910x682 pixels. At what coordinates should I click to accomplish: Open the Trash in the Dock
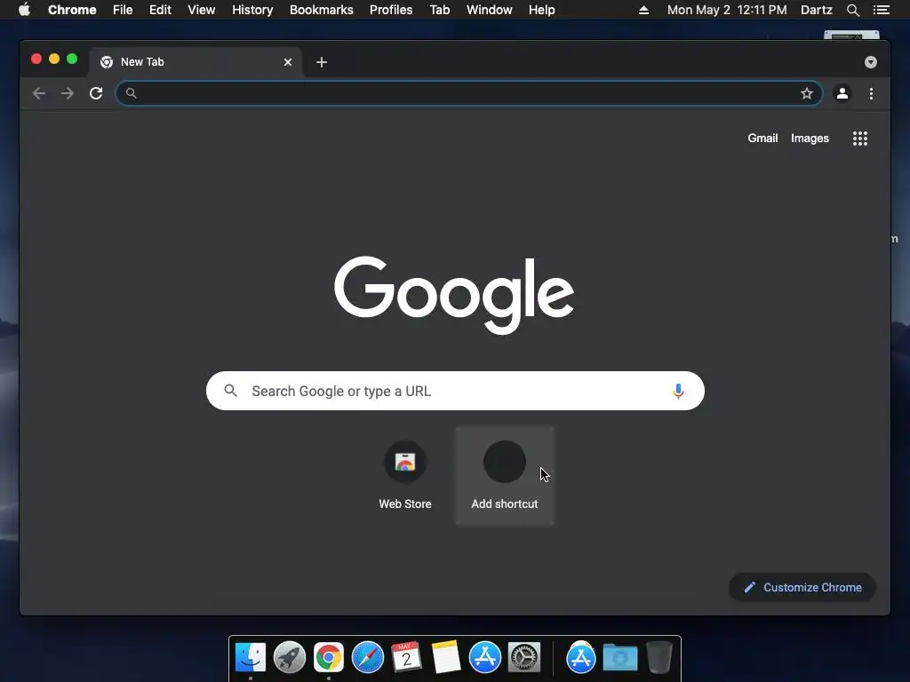(x=659, y=657)
